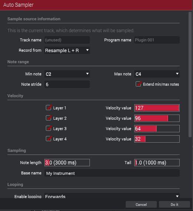
Task: Set the Layer 4 velocity slider at 32
Action: (x=157, y=139)
